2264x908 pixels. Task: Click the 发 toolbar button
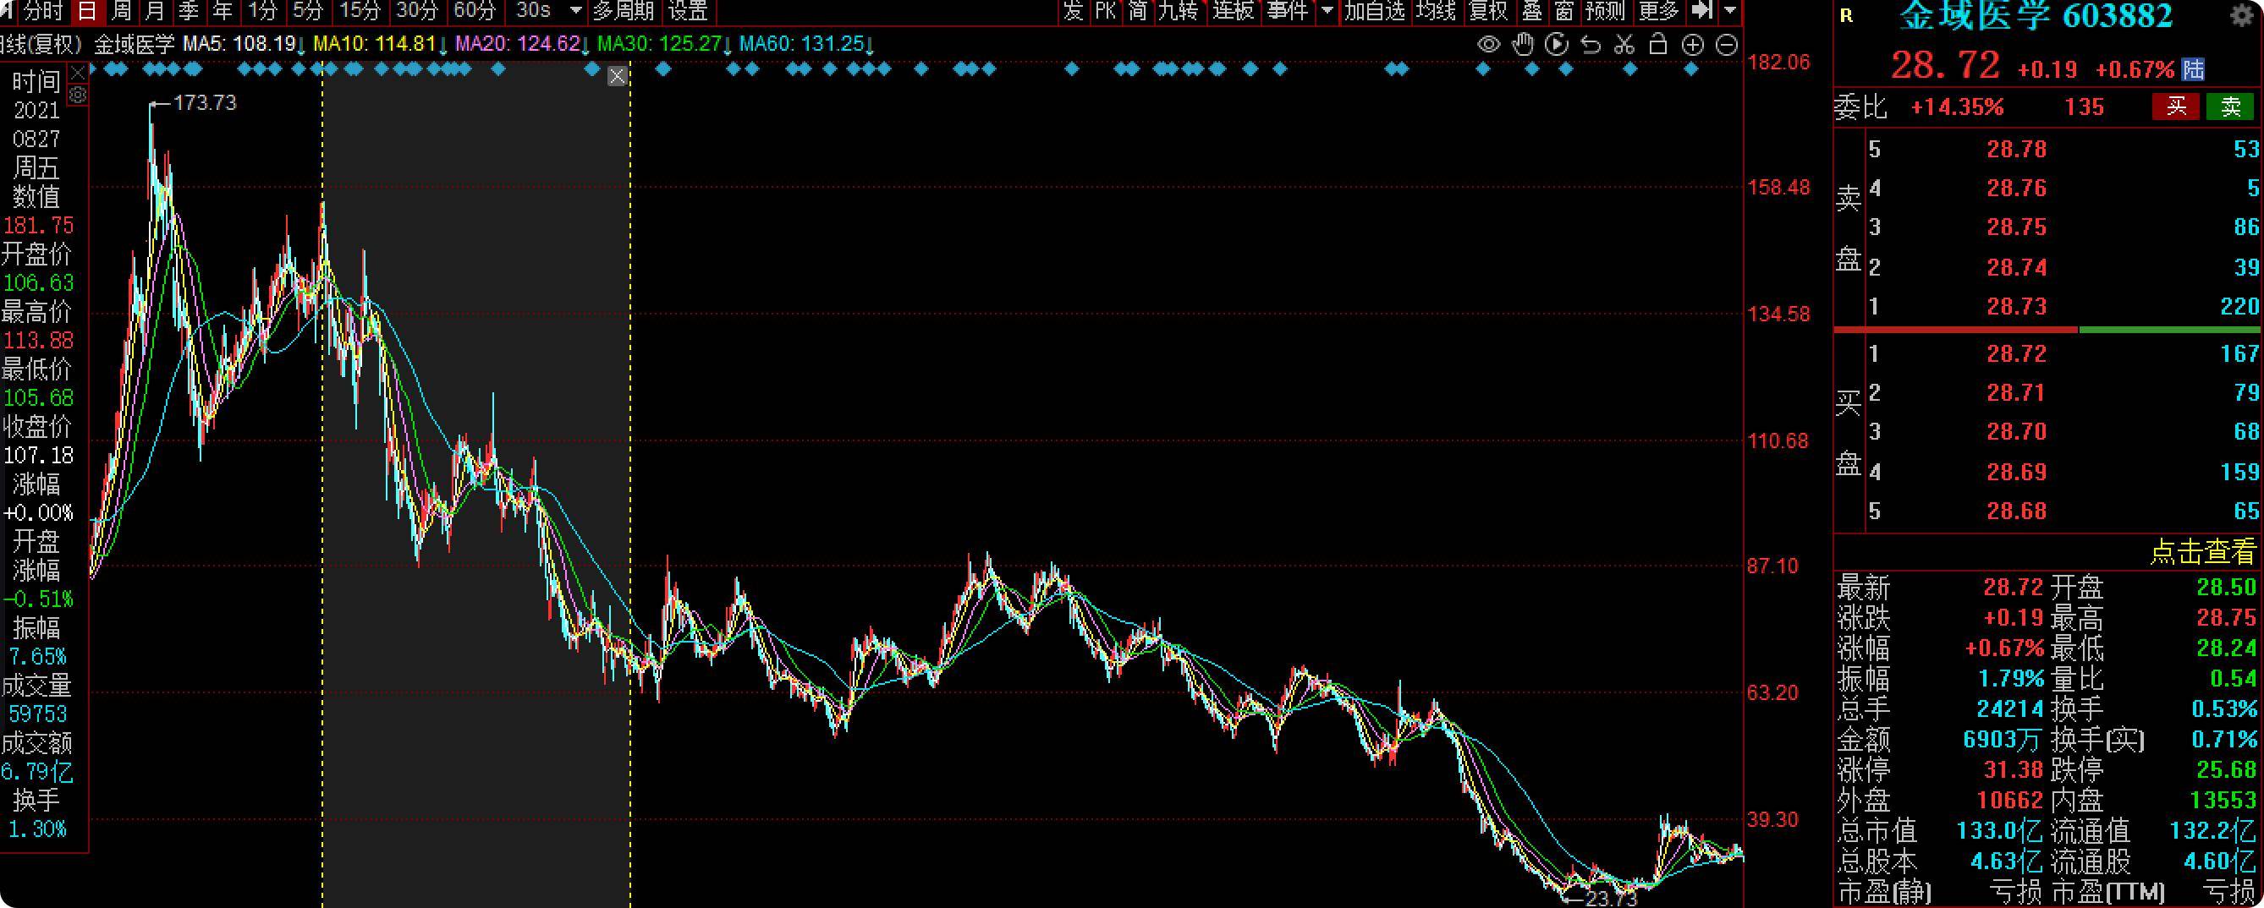[1072, 12]
